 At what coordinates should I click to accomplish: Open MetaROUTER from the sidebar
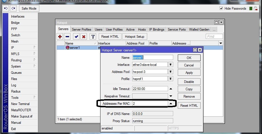point(21,110)
